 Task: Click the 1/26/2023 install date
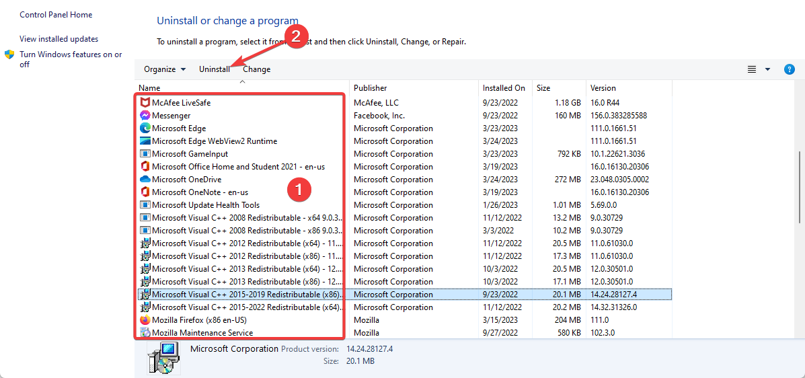[500, 205]
